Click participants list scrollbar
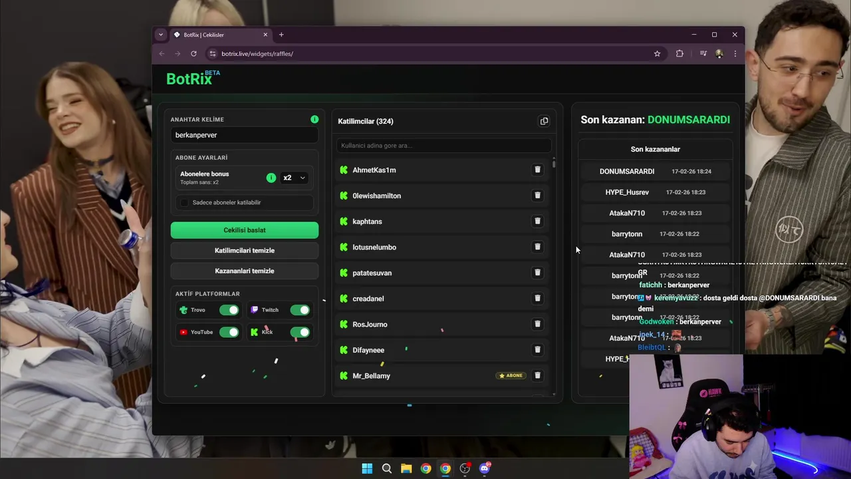This screenshot has width=851, height=479. click(x=554, y=163)
